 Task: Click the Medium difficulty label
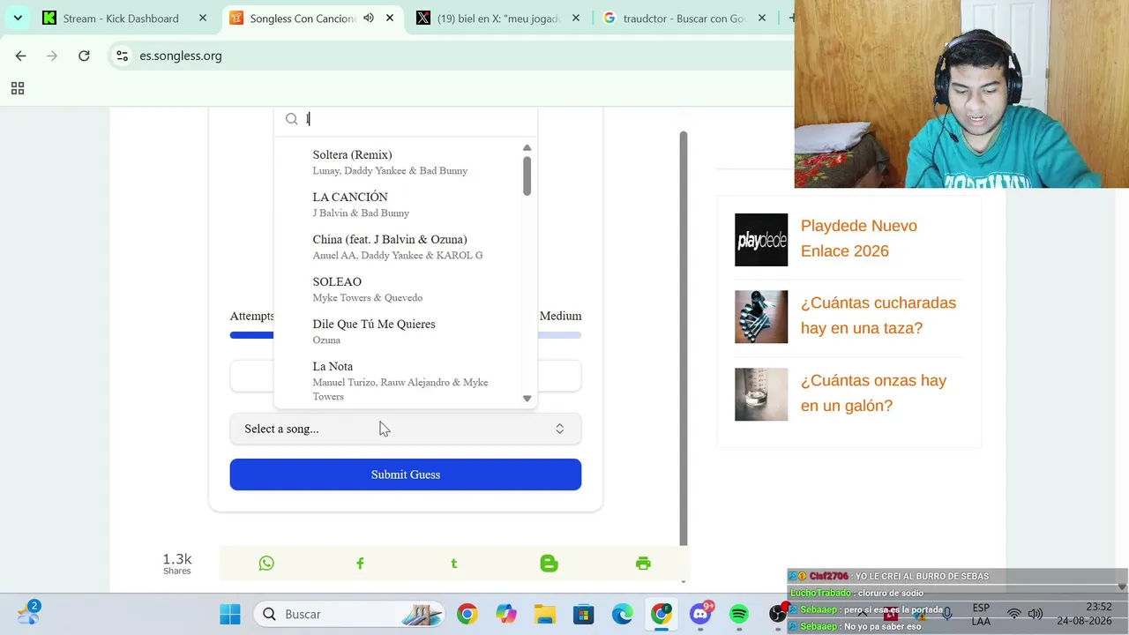coord(560,316)
